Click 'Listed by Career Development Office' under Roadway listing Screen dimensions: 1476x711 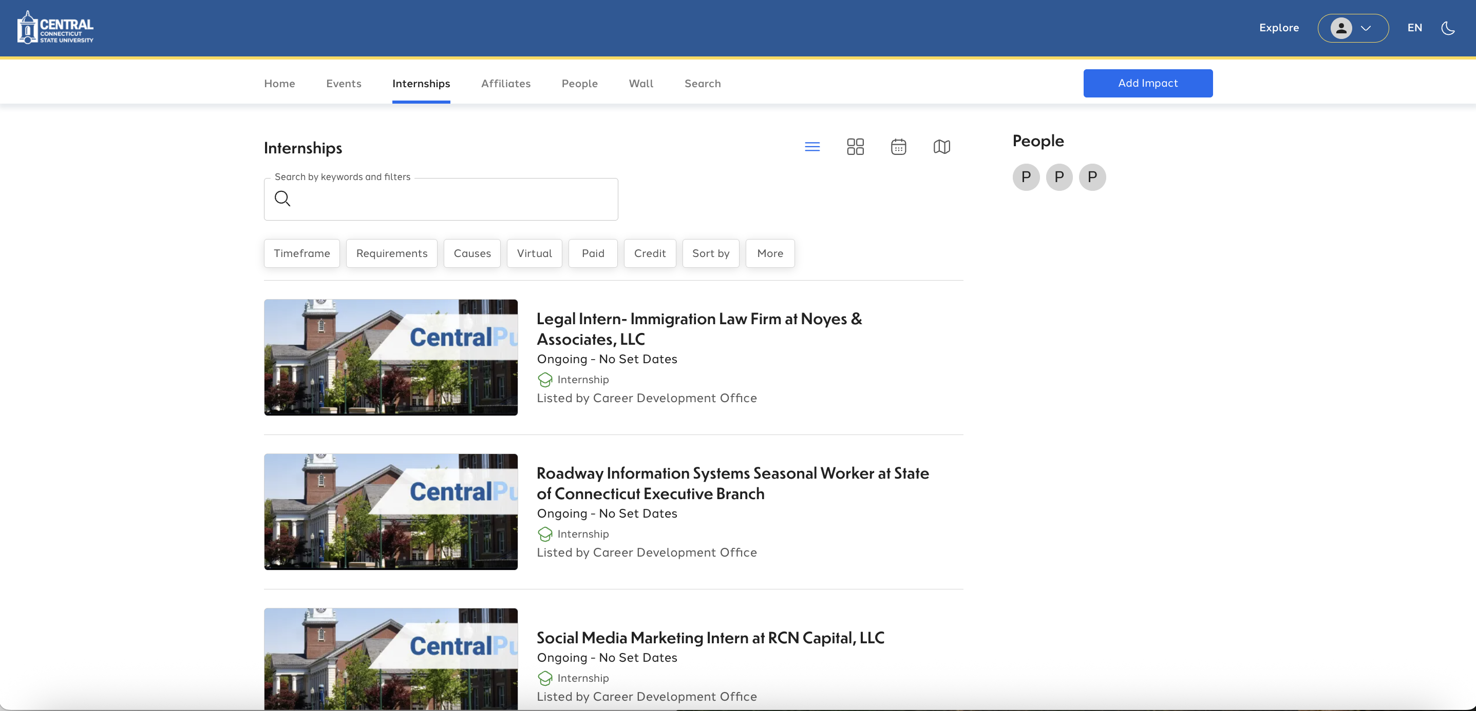646,553
